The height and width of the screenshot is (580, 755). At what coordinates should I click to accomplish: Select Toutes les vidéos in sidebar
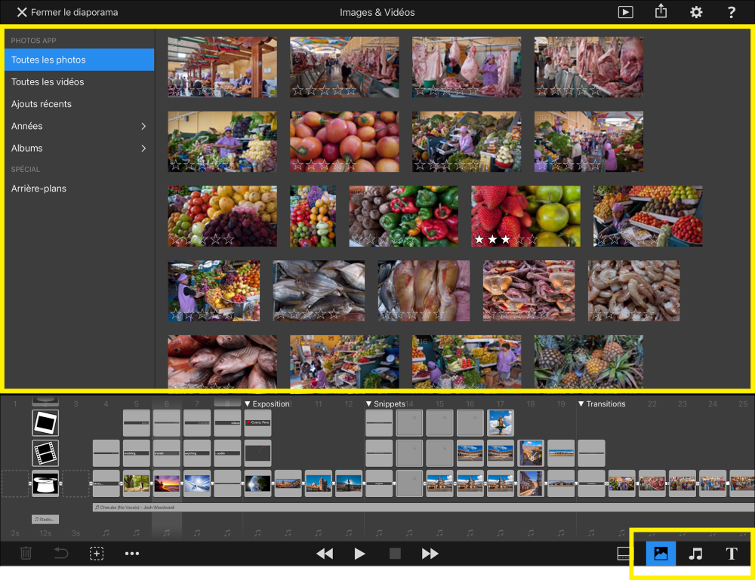79,81
